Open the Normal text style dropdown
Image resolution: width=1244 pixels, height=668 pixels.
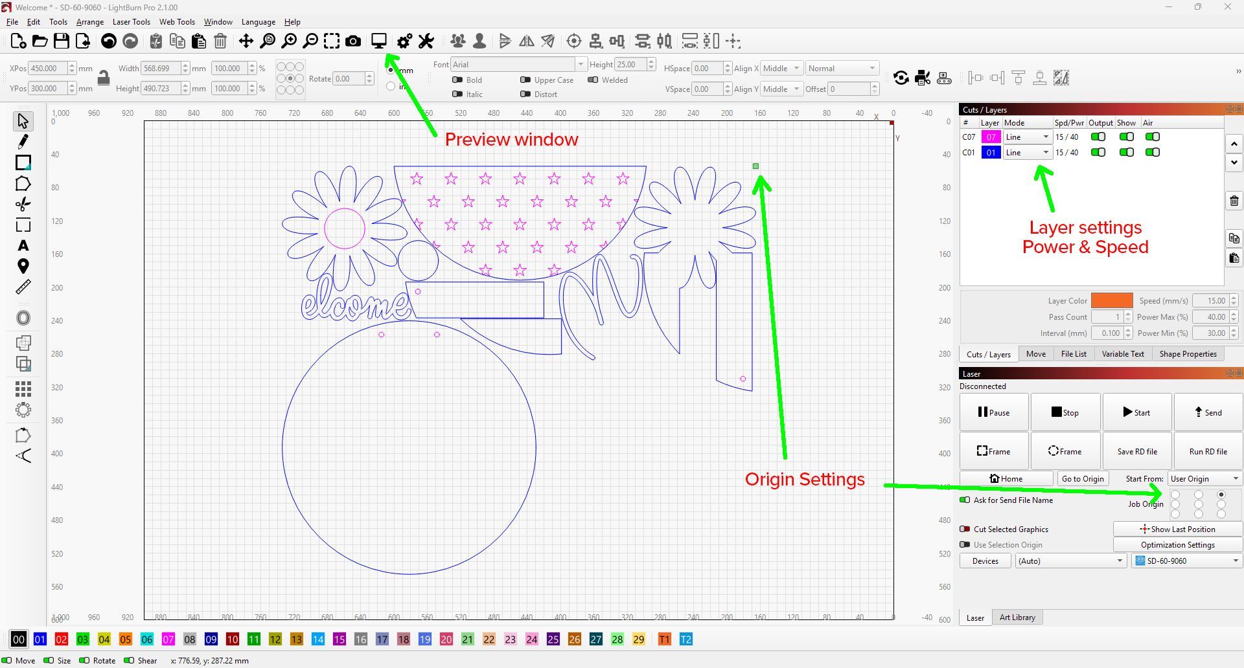click(842, 68)
